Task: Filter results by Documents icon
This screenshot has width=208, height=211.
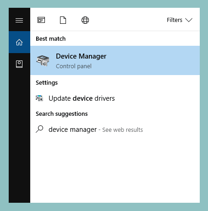Action: (x=63, y=20)
